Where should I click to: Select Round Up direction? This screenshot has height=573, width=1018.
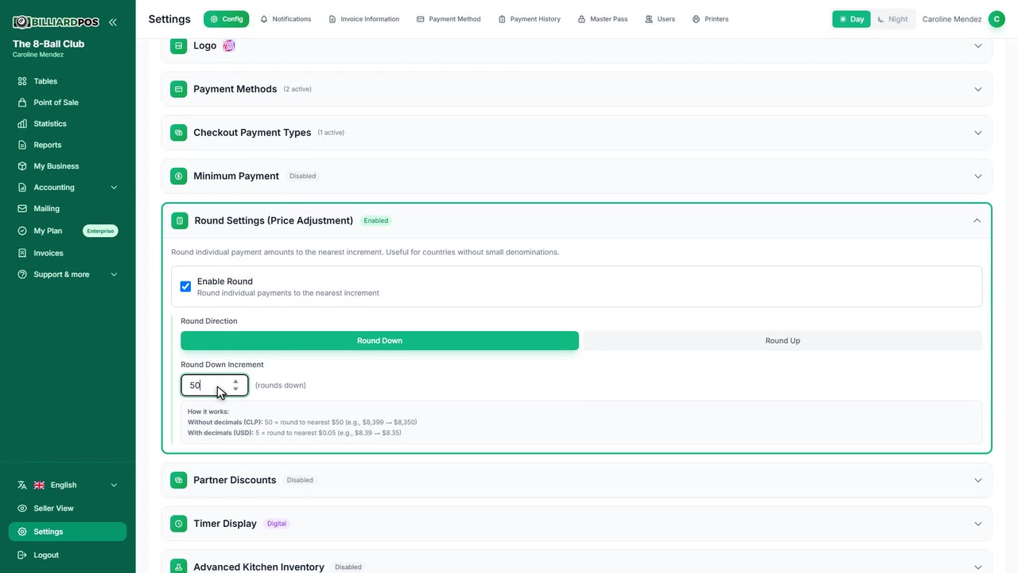click(x=783, y=341)
